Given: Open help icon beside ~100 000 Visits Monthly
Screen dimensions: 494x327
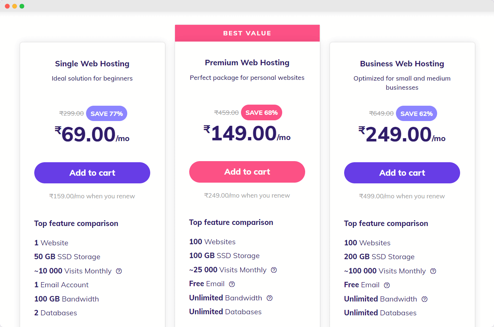Looking at the screenshot, I should click(433, 271).
